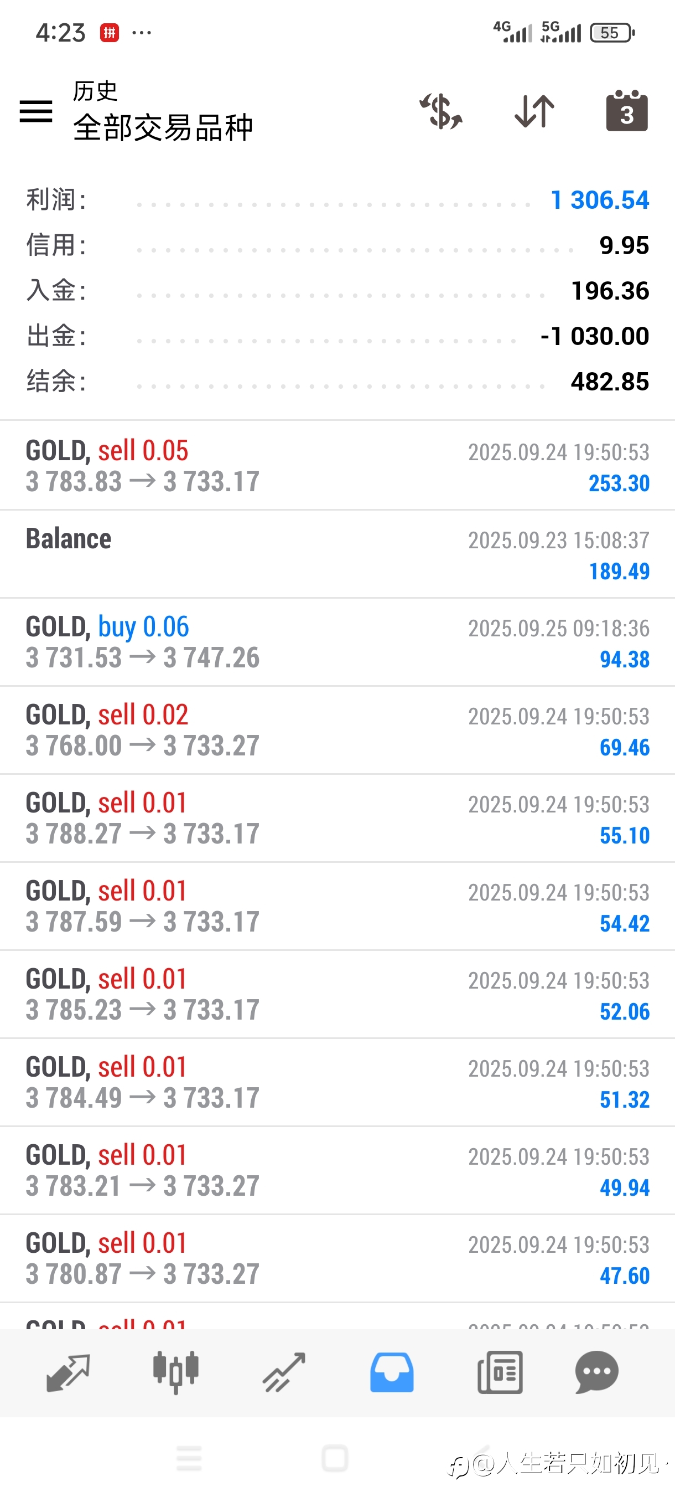Open GOLD sell 0.05 trade entry
The image size is (675, 1502).
[x=337, y=466]
